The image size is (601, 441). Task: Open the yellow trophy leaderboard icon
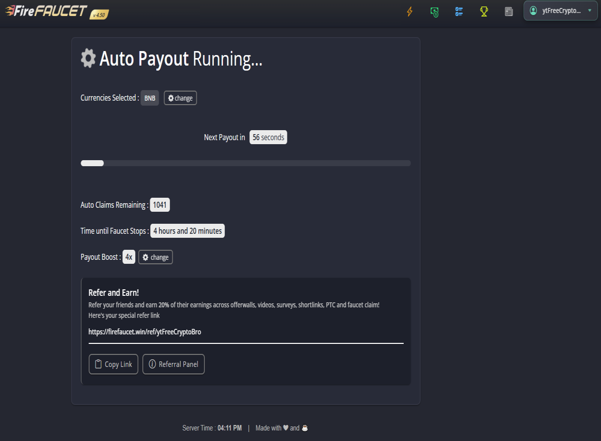[484, 11]
